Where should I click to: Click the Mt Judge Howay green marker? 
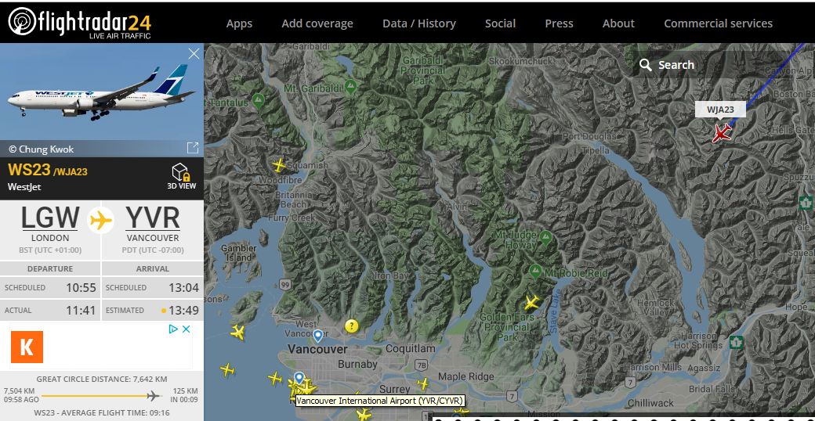pos(545,238)
